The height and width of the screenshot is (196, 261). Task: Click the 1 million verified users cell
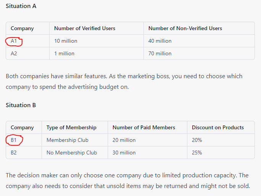[64, 53]
